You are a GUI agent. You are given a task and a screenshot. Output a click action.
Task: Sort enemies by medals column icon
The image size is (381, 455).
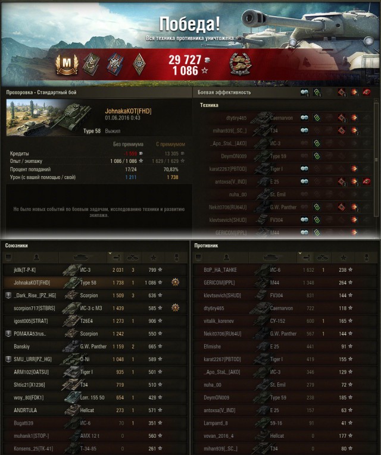click(x=366, y=258)
